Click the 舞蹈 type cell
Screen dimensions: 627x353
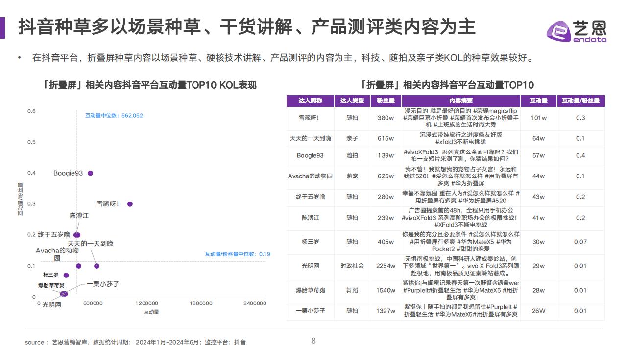[x=352, y=290]
